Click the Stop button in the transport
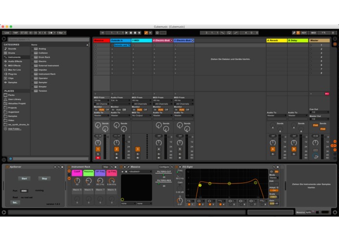The height and width of the screenshot is (241, 339). coord(131,33)
